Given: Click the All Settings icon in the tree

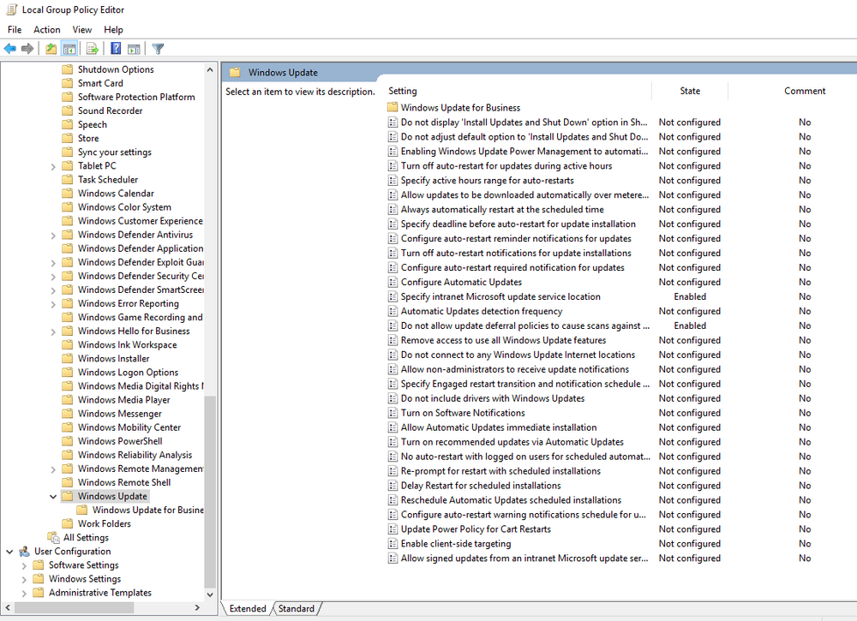Looking at the screenshot, I should coord(53,537).
